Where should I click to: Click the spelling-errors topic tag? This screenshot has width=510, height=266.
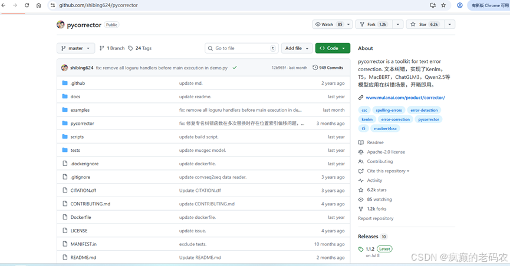pos(389,110)
